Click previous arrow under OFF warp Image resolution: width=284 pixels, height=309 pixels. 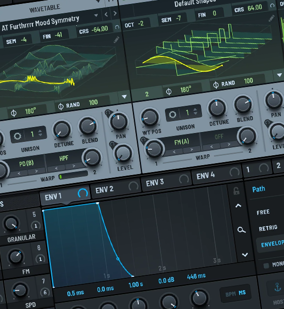point(211,147)
